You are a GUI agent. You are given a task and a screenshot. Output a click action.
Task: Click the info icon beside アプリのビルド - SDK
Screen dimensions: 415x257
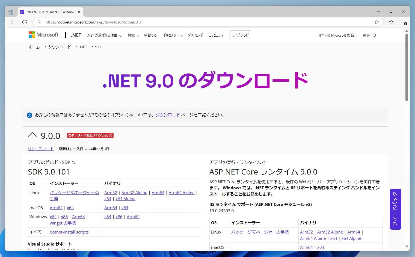tap(73, 163)
